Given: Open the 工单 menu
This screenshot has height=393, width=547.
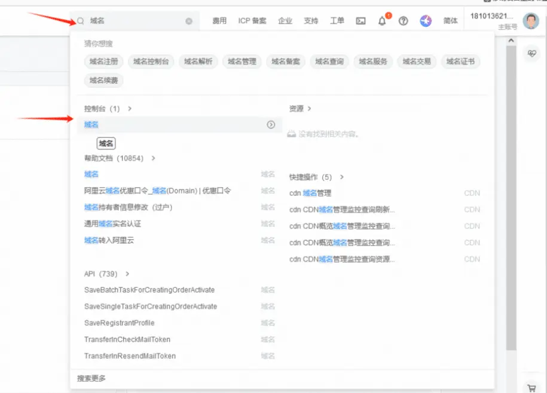Looking at the screenshot, I should [337, 21].
